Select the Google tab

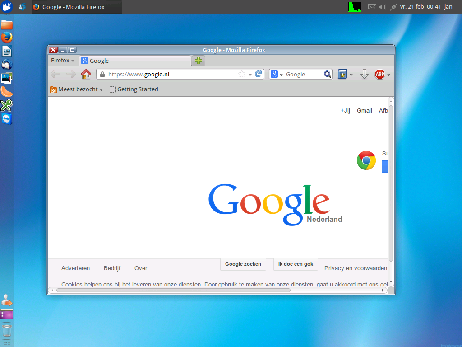pos(134,61)
